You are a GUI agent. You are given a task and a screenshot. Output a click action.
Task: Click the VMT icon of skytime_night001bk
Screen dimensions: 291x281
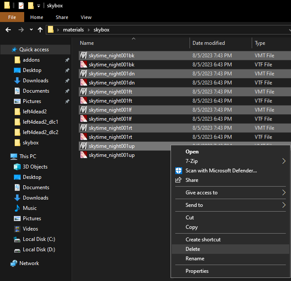coord(83,56)
